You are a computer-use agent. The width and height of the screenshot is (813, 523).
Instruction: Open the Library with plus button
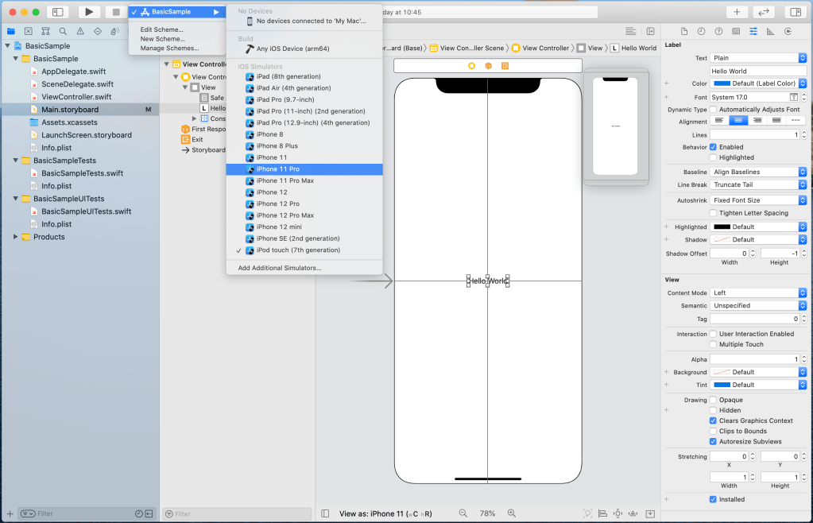[x=737, y=12]
